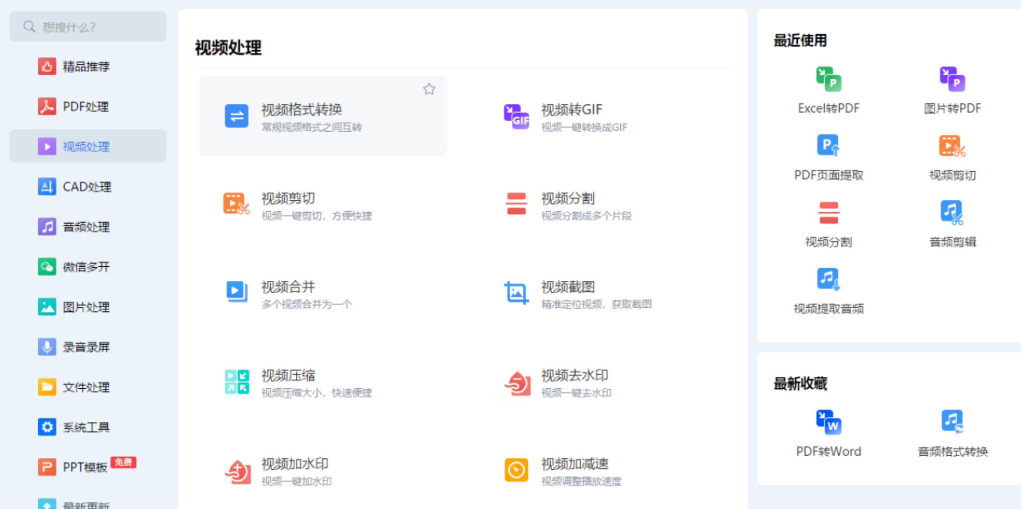Open recent 图片转PDF shortcut
Image resolution: width=1021 pixels, height=509 pixels.
click(952, 80)
